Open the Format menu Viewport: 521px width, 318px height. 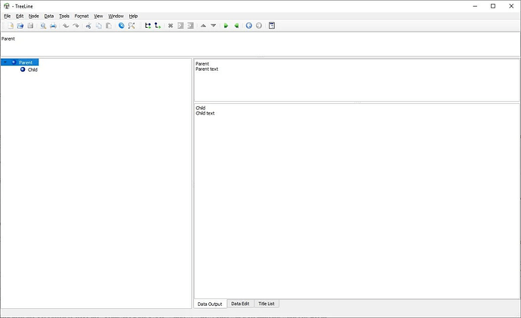(x=82, y=16)
